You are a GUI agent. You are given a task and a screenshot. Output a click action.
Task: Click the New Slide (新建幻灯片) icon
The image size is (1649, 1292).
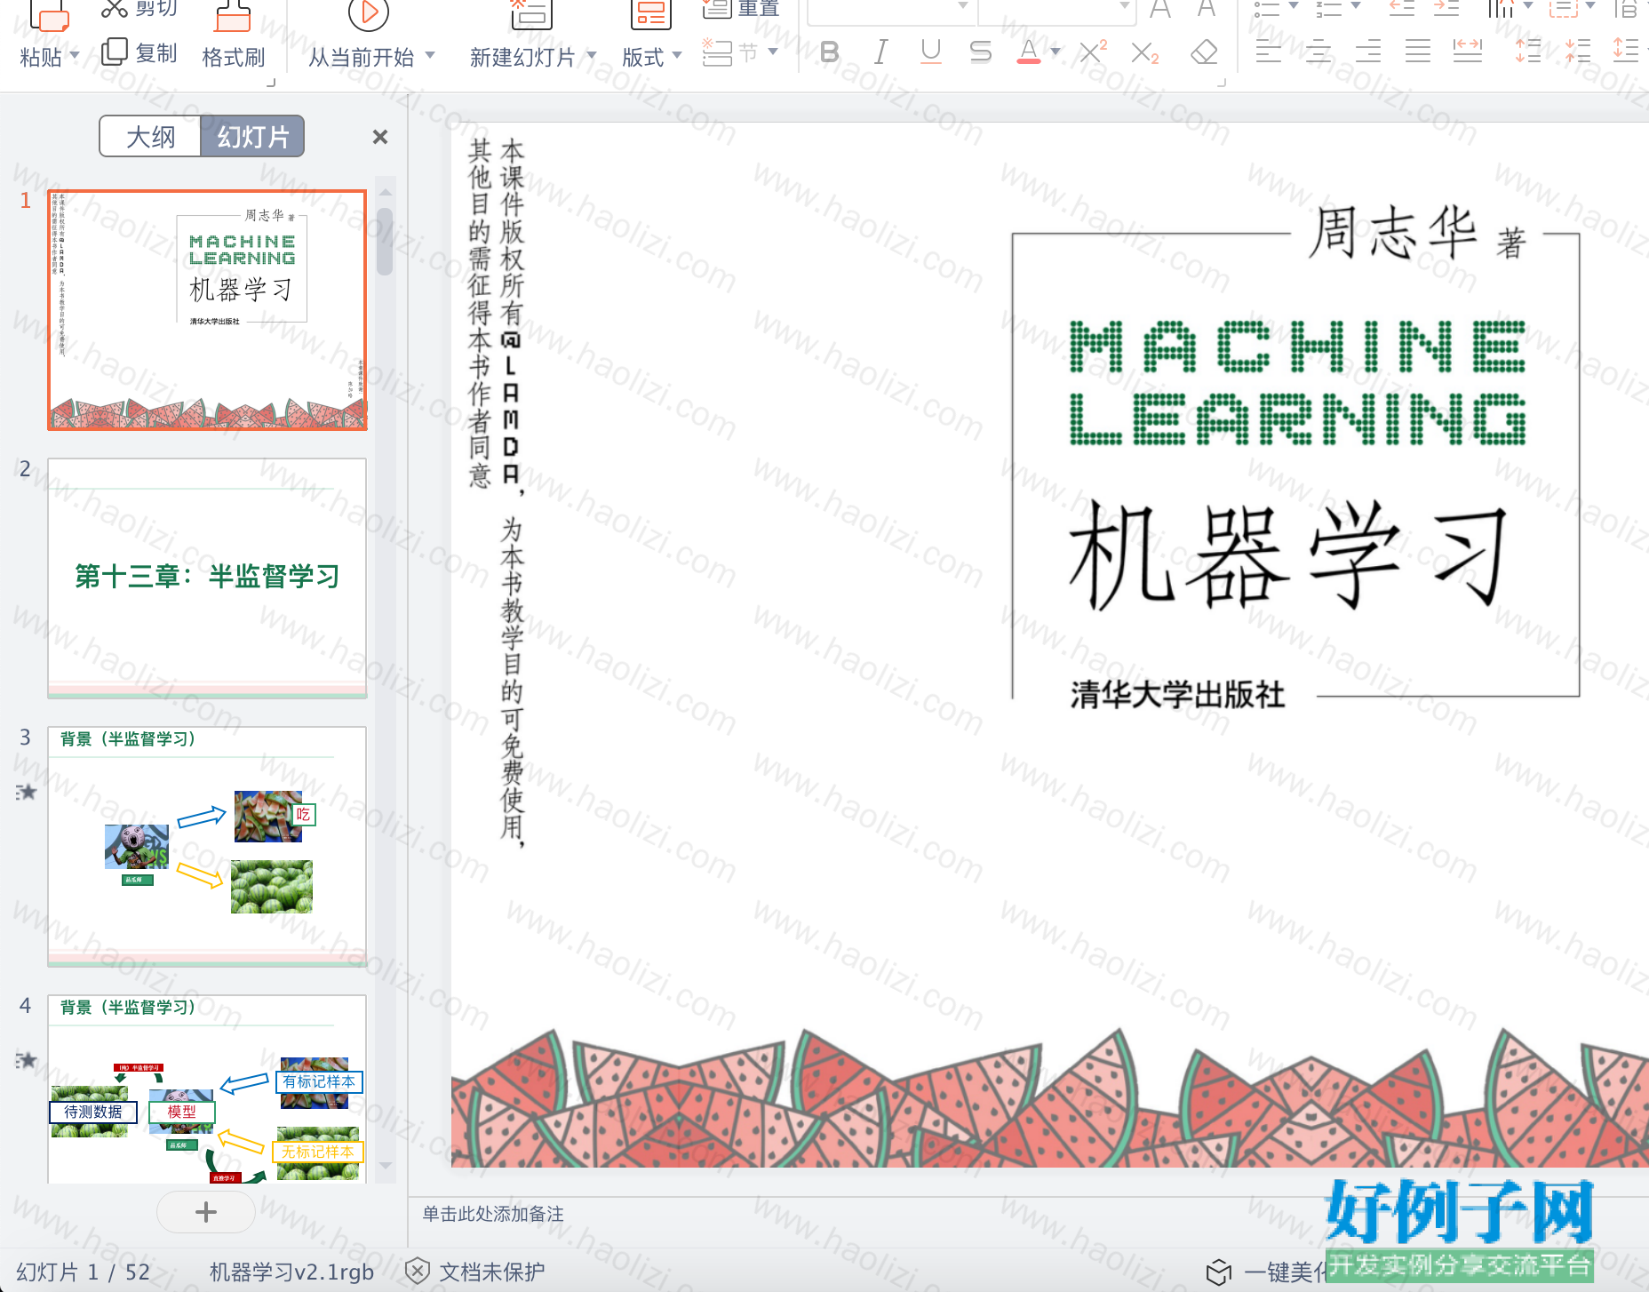[x=531, y=15]
